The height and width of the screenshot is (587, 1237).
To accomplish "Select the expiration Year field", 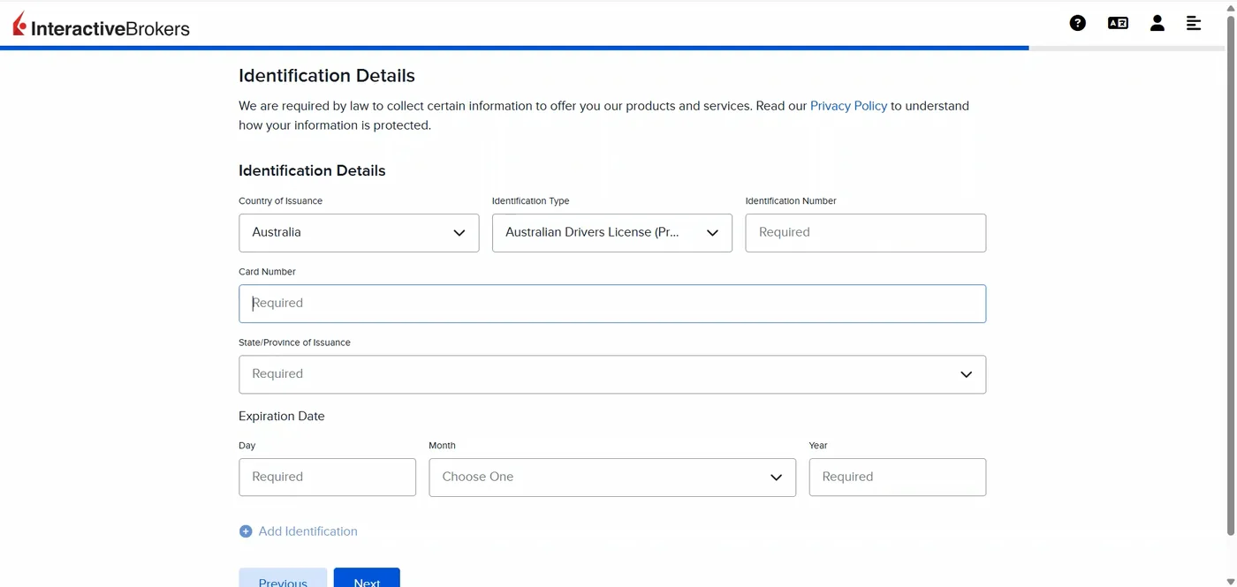I will pos(897,477).
